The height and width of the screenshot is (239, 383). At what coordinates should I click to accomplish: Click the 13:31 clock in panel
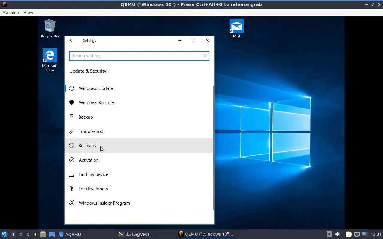[376, 234]
